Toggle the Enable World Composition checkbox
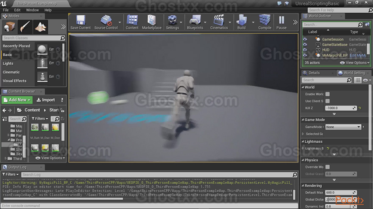Viewport: 373px width, 209px height. coord(328,94)
